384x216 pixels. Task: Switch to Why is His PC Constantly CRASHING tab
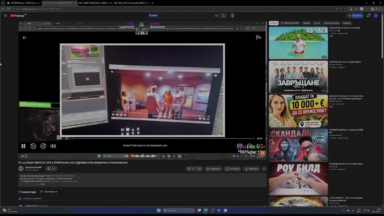(131, 3)
